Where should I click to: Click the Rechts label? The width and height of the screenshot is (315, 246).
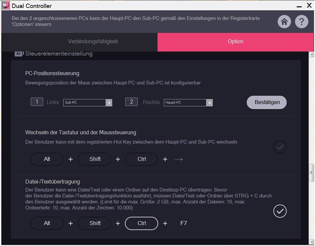(151, 102)
